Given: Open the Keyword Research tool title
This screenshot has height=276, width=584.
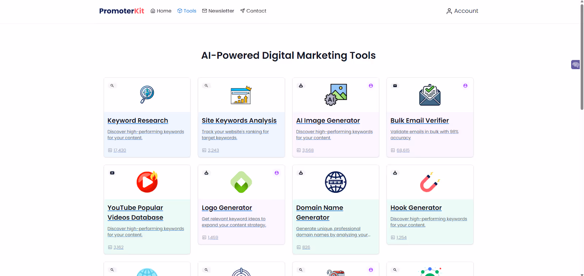Looking at the screenshot, I should [x=138, y=120].
